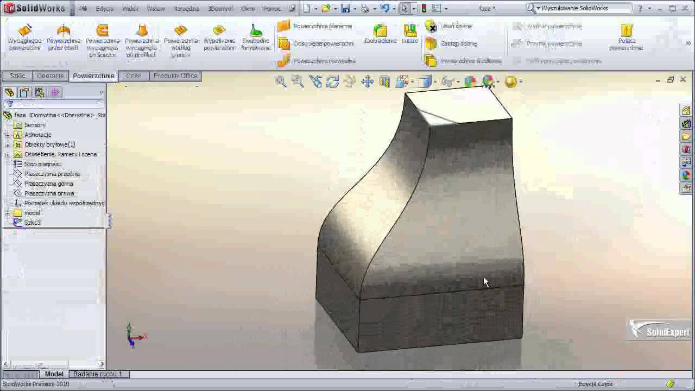The height and width of the screenshot is (391, 695).
Task: Click Zastąp ścianę command
Action: pyautogui.click(x=451, y=43)
